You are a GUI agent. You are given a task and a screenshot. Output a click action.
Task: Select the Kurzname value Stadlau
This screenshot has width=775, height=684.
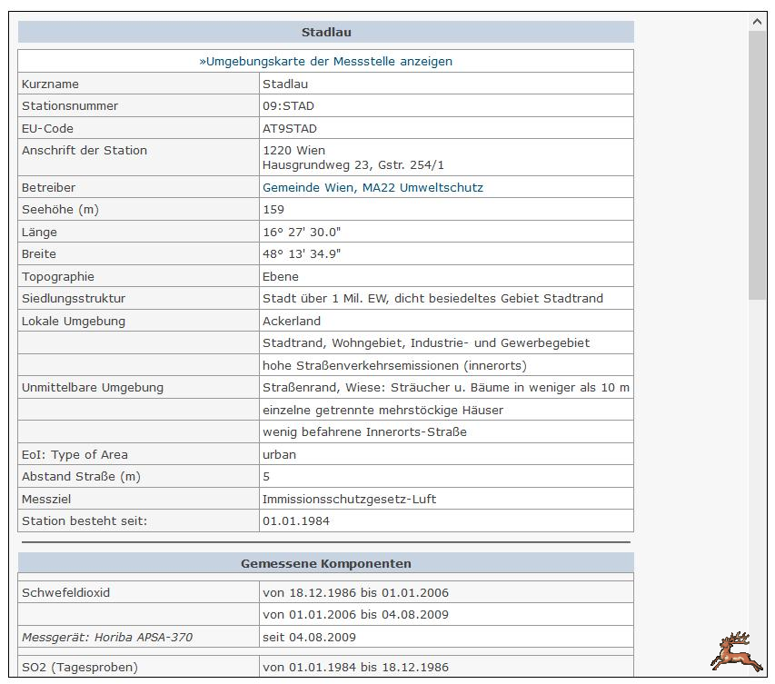click(285, 84)
